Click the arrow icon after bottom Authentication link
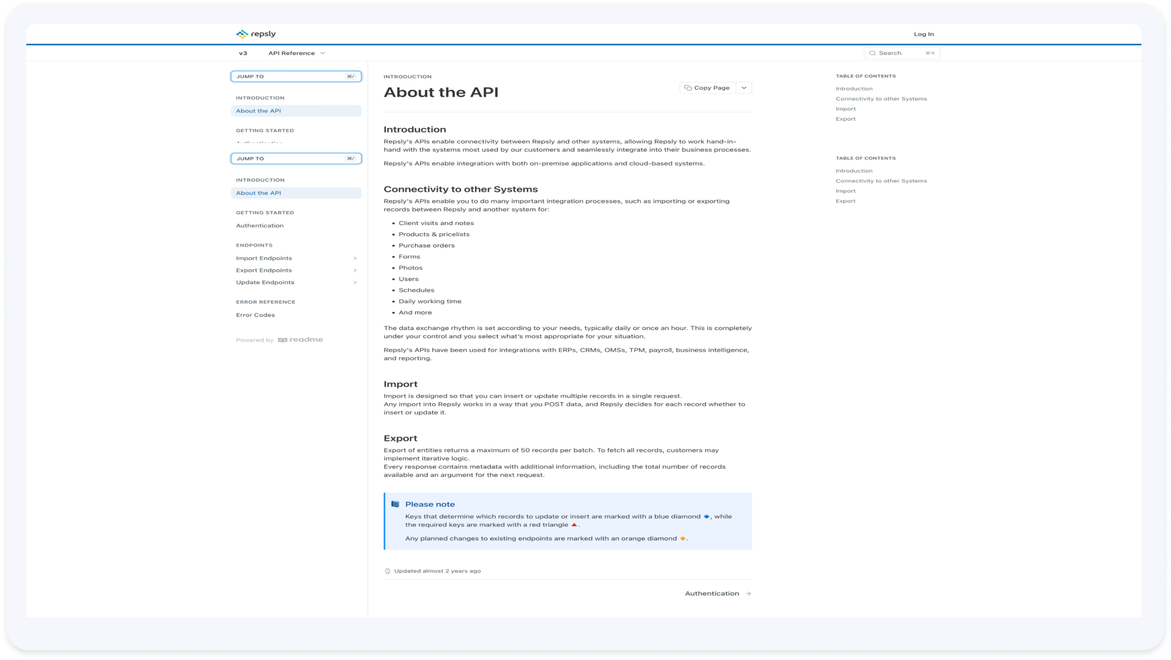 coord(748,593)
